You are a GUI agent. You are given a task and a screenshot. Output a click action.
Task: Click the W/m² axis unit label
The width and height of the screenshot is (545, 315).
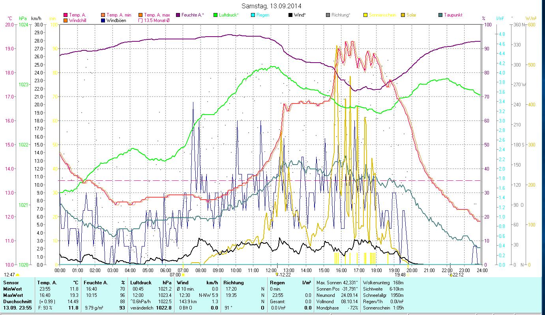(530, 19)
